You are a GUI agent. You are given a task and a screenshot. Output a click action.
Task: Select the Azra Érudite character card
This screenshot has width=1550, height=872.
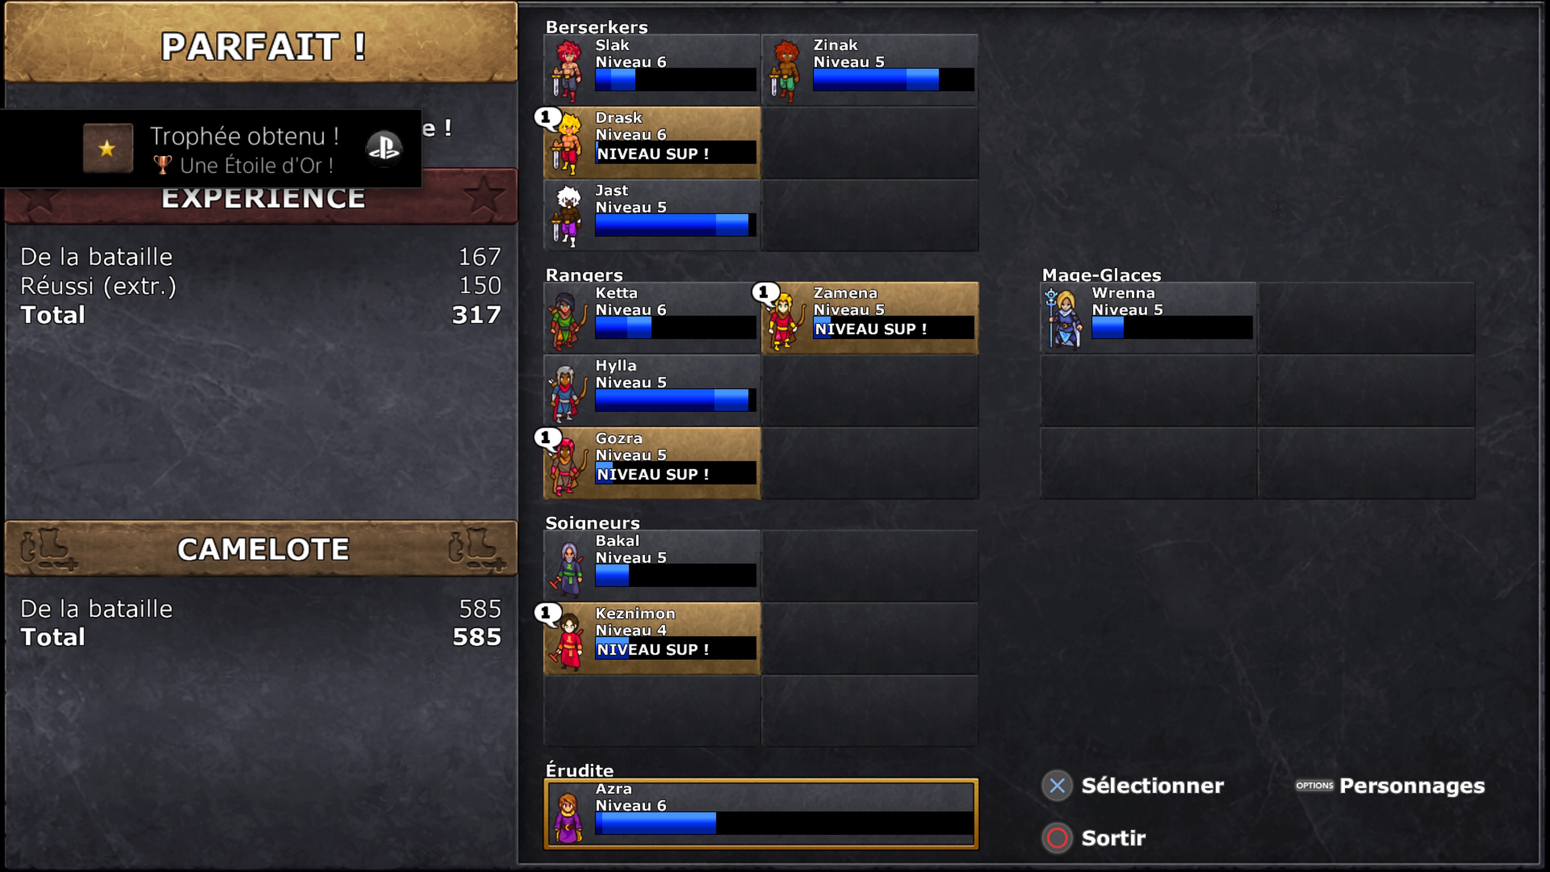[760, 813]
